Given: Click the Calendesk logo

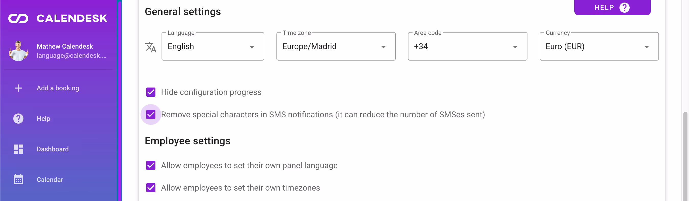Looking at the screenshot, I should (58, 18).
